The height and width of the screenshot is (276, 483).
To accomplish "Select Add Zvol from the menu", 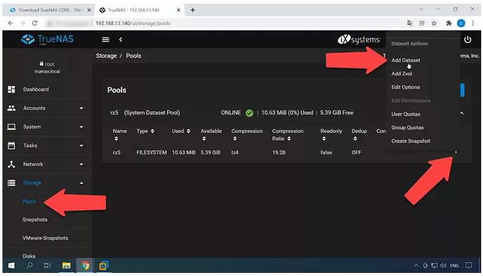I will pos(402,74).
